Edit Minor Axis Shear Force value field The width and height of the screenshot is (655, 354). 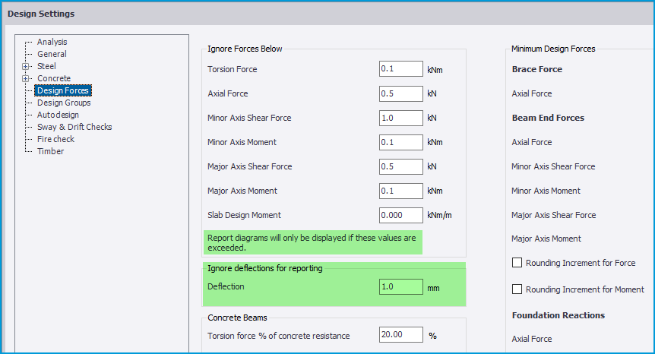pyautogui.click(x=401, y=118)
